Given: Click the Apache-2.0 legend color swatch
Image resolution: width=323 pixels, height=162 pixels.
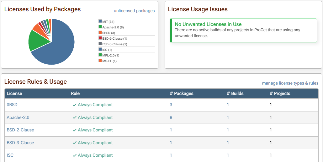Looking at the screenshot, I should (x=100, y=27).
